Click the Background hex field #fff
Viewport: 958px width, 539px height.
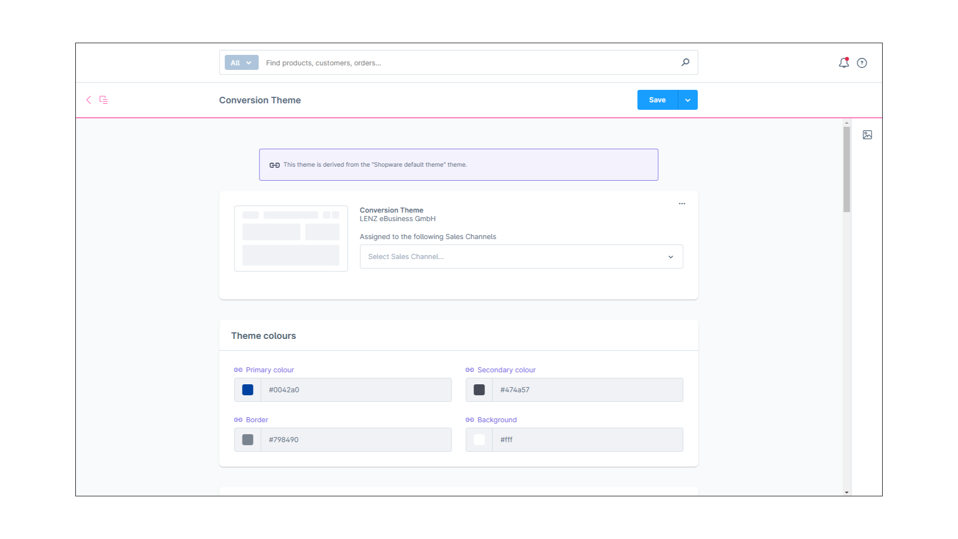(x=587, y=440)
